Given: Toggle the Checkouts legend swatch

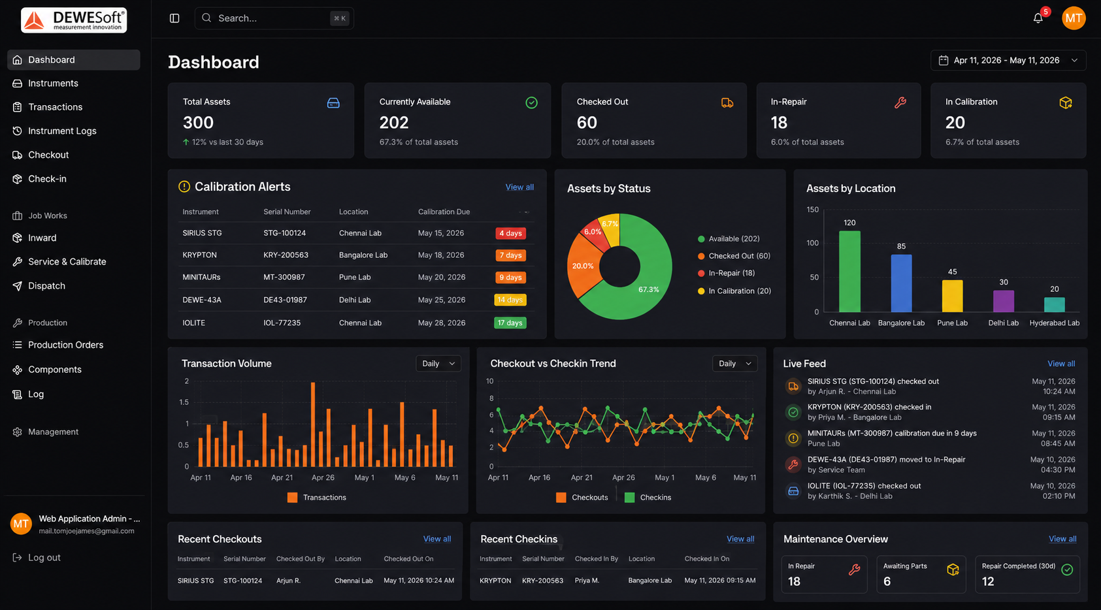Looking at the screenshot, I should coord(561,498).
